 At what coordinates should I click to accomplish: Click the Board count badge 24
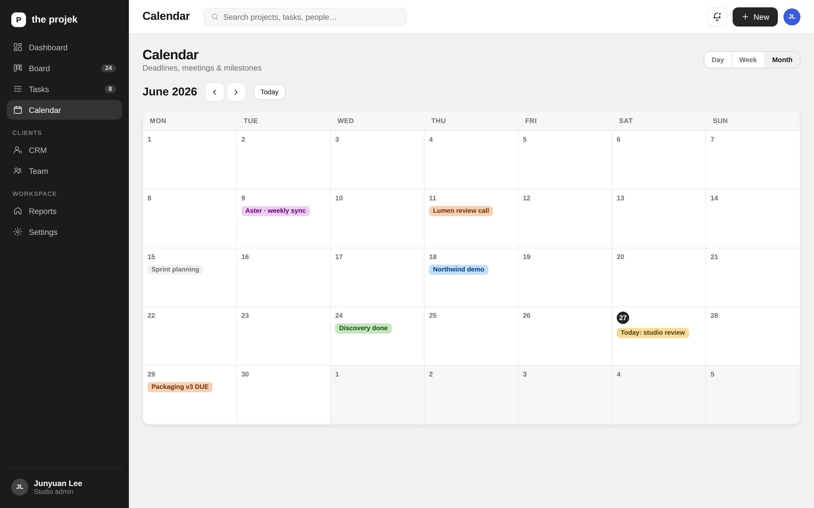pyautogui.click(x=108, y=68)
